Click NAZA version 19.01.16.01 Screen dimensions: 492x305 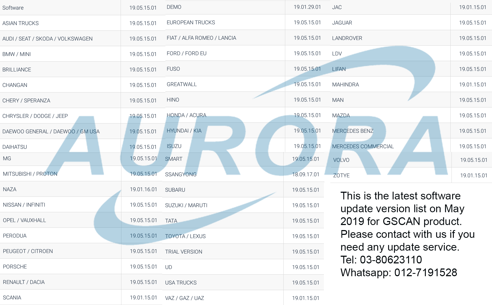click(144, 189)
